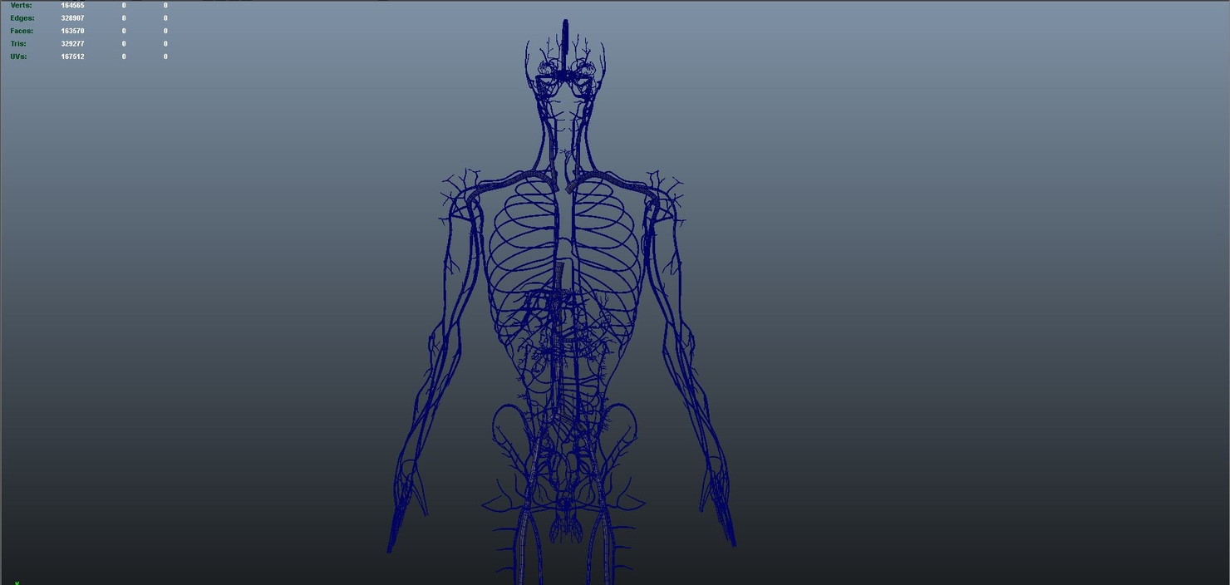Click the UVs count value 167512
The height and width of the screenshot is (585, 1230).
coord(71,56)
